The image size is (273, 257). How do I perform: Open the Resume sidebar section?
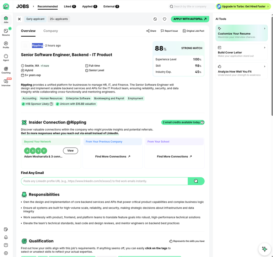[6, 32]
